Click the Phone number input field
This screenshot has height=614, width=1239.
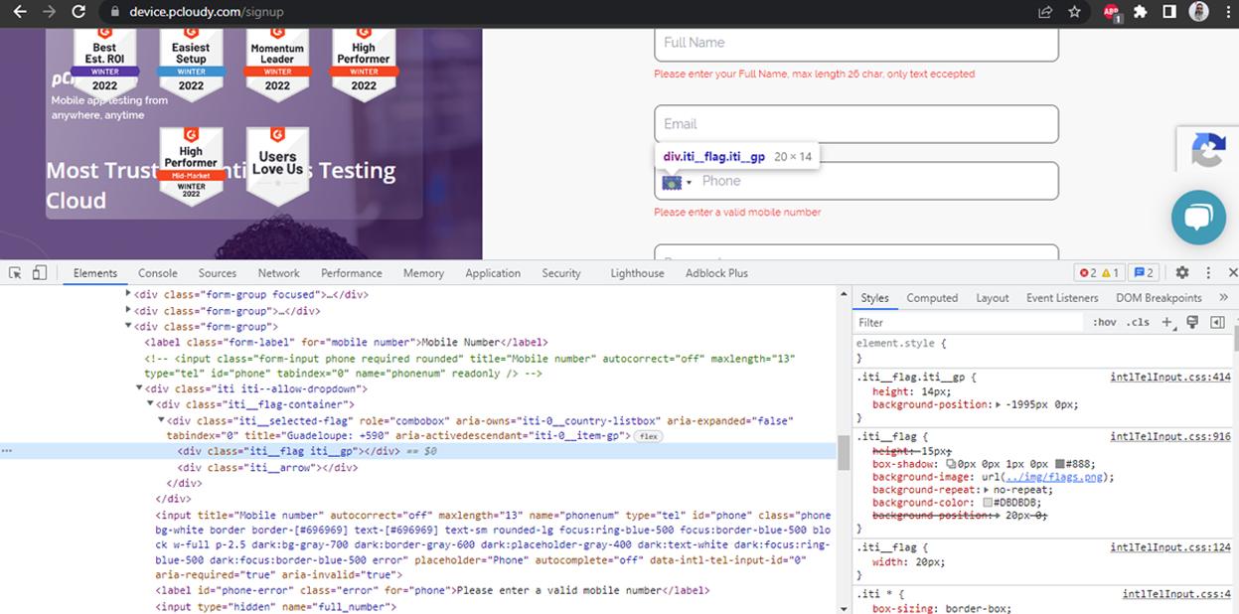click(x=856, y=181)
